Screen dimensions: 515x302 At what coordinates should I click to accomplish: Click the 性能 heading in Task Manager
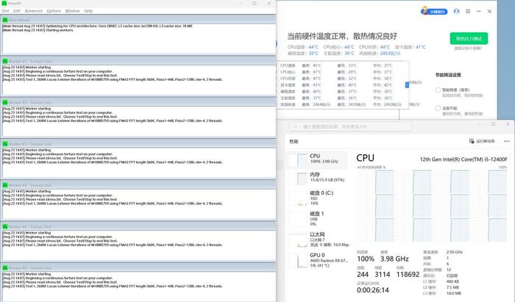[x=294, y=142]
